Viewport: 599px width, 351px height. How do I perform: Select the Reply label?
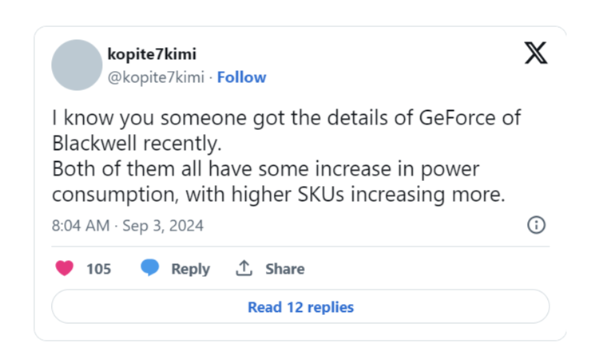point(191,269)
